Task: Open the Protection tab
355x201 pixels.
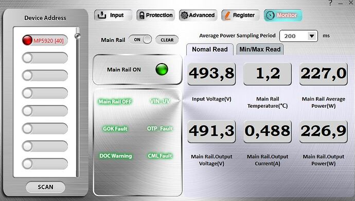Action: (155, 15)
